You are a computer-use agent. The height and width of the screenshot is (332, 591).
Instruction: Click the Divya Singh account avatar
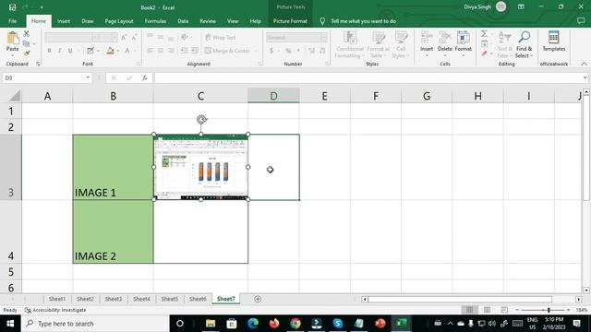click(x=501, y=6)
